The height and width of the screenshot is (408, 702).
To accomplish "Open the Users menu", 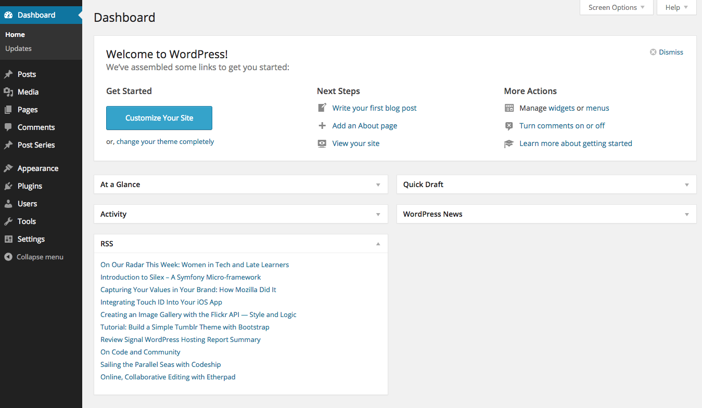I will pyautogui.click(x=41, y=204).
